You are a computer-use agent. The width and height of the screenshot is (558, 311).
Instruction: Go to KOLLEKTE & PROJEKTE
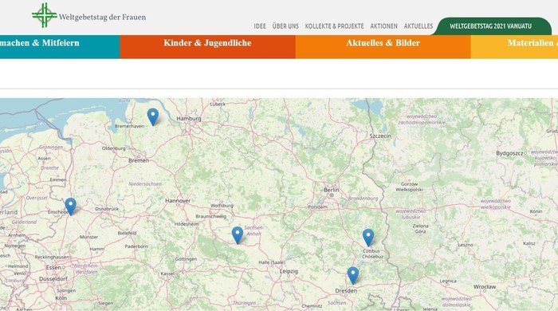tap(334, 26)
